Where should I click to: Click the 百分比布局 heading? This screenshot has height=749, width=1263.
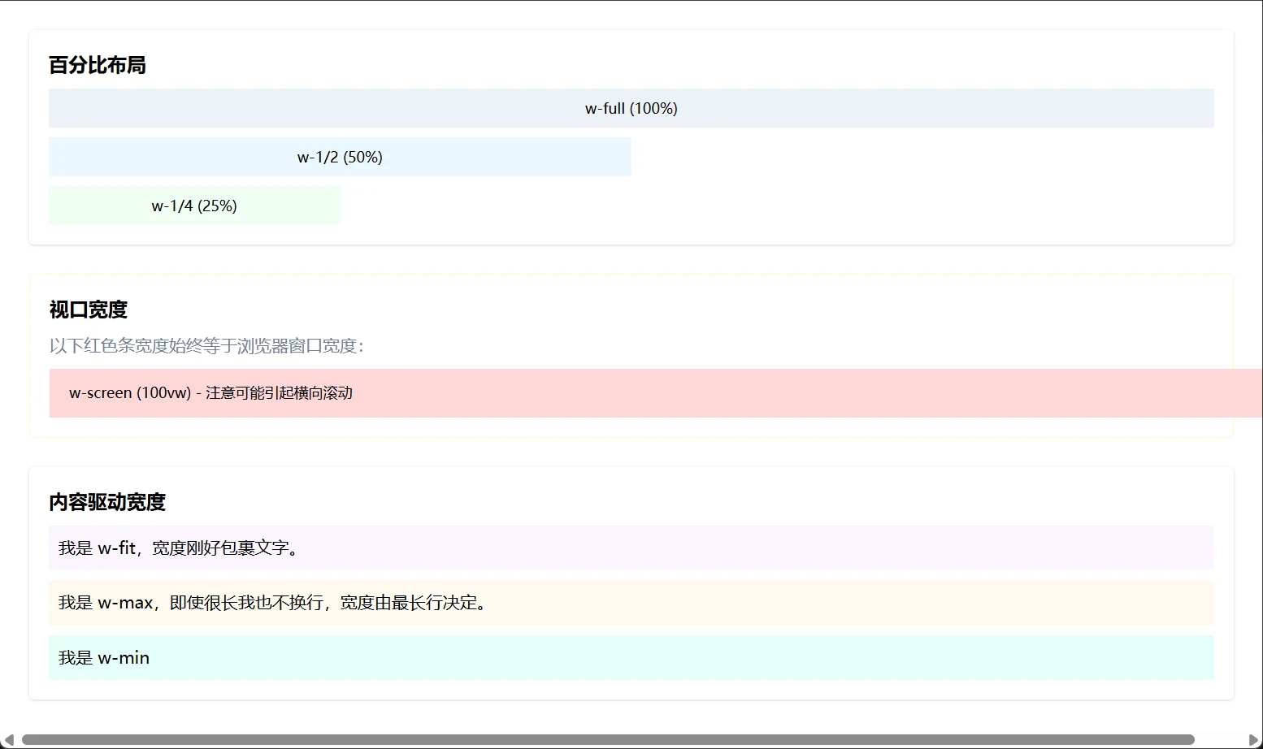pyautogui.click(x=98, y=65)
